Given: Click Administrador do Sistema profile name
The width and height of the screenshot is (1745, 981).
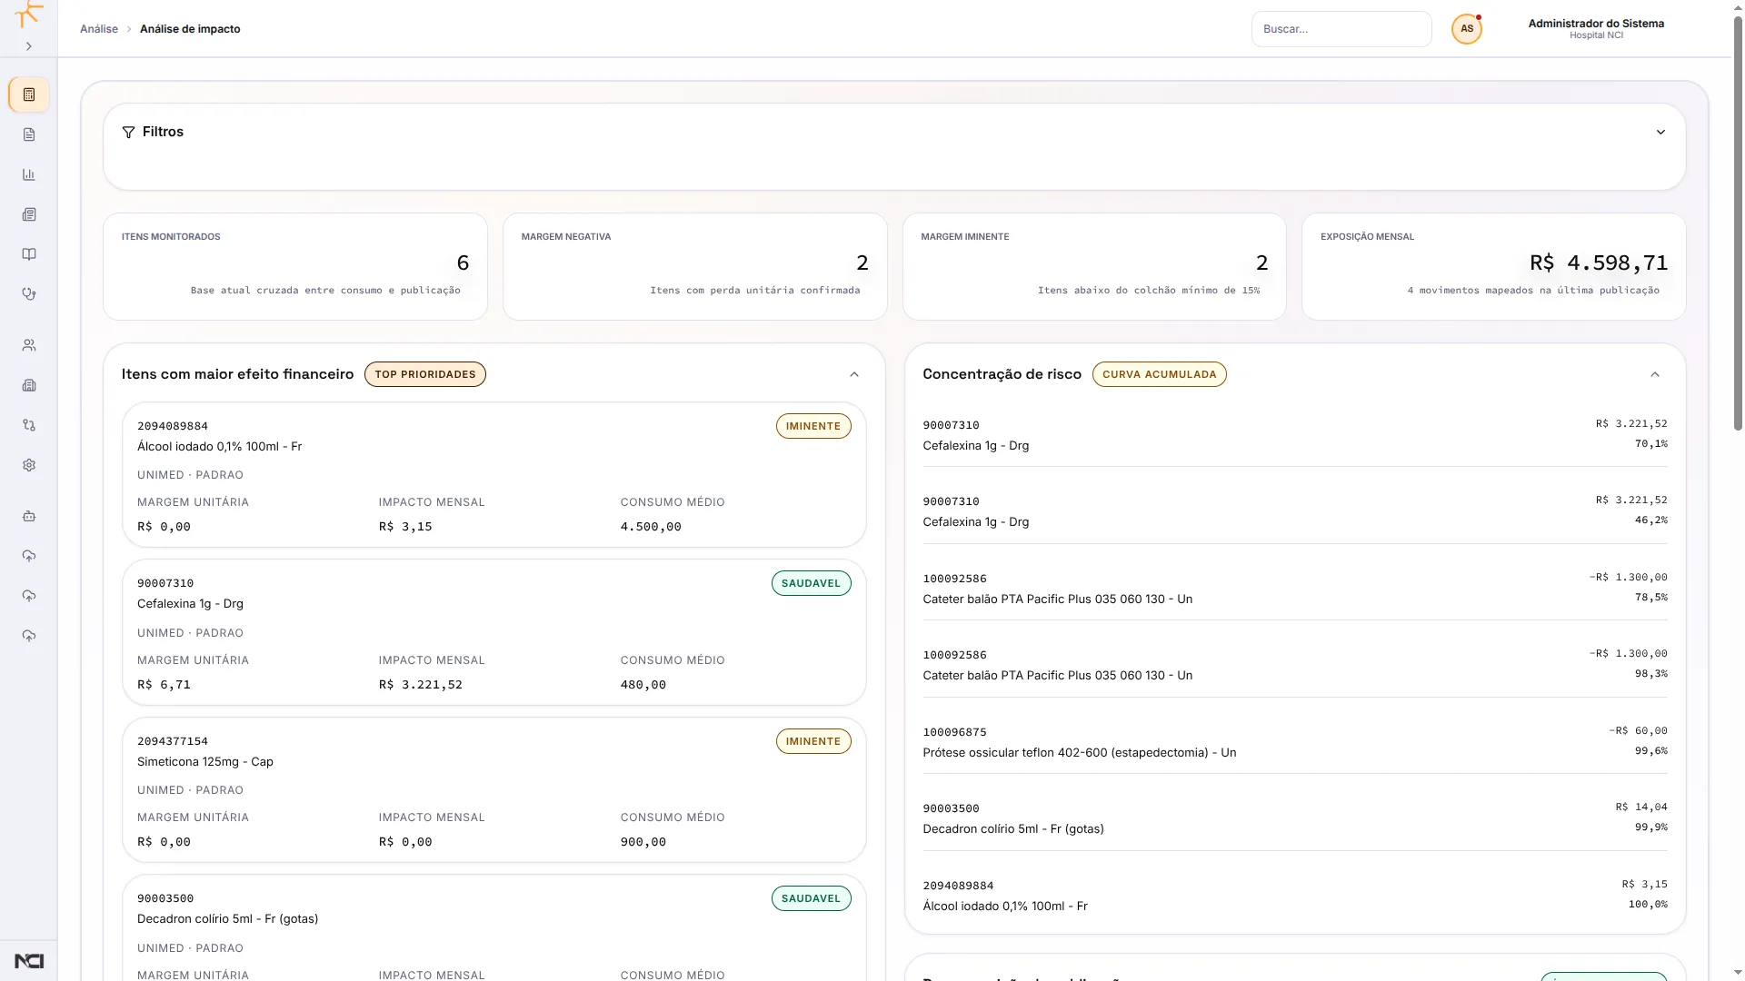Looking at the screenshot, I should click(x=1596, y=24).
